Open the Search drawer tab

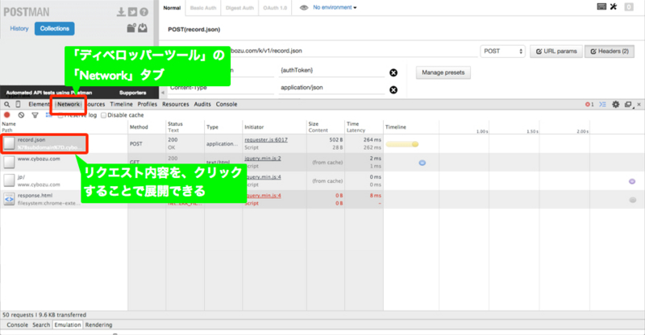41,325
